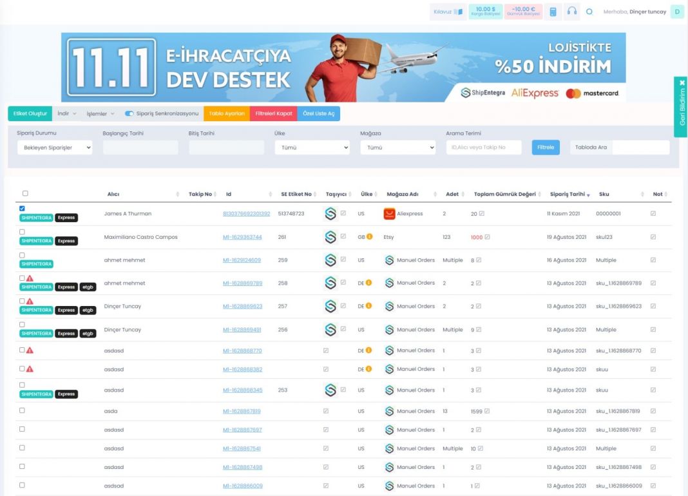This screenshot has width=688, height=496.
Task: Click the user avatar D icon
Action: [x=677, y=12]
